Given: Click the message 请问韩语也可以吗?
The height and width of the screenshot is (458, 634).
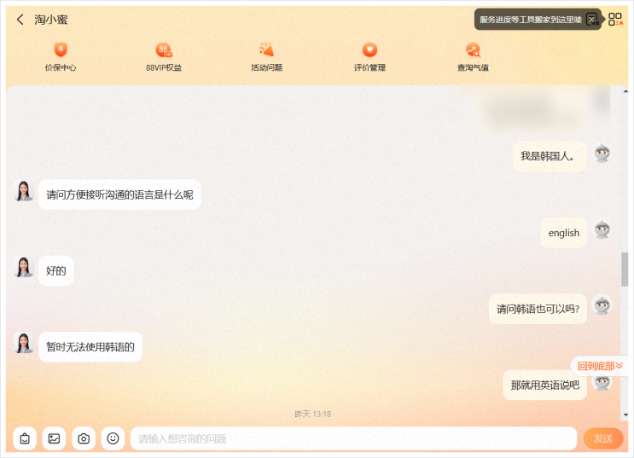Looking at the screenshot, I should (x=538, y=310).
